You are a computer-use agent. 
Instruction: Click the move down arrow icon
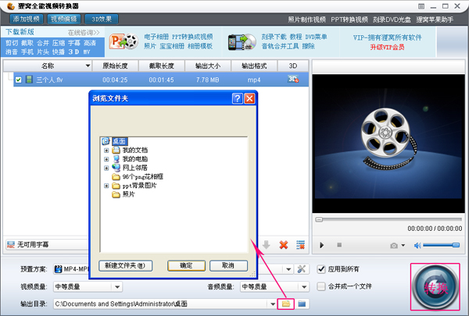[x=267, y=245]
